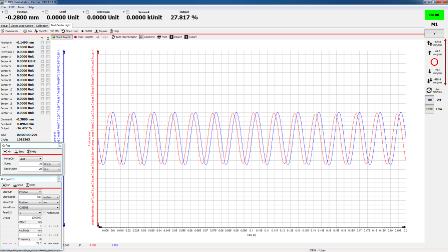Export graph data
The image size is (448, 252).
[x=190, y=37]
